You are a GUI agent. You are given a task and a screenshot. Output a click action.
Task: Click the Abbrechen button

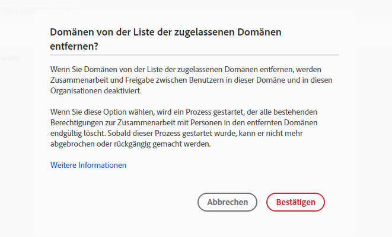pos(227,202)
